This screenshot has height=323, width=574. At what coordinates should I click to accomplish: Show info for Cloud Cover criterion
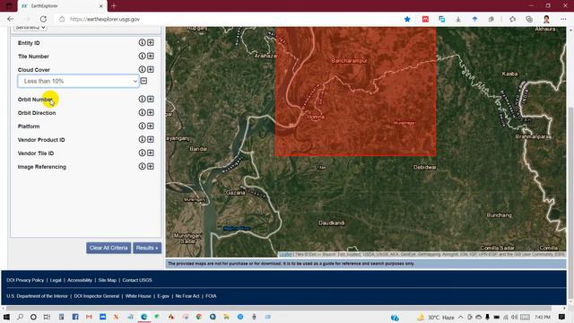(x=142, y=70)
